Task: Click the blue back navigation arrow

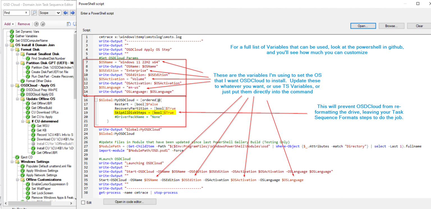Action: 66,13
